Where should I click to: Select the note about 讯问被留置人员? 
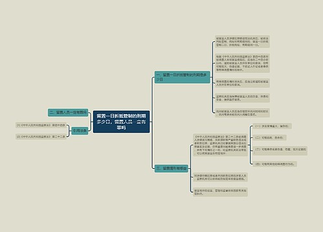[242, 113]
